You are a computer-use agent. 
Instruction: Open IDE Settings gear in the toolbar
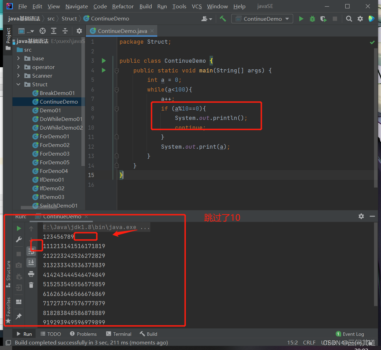(x=360, y=19)
